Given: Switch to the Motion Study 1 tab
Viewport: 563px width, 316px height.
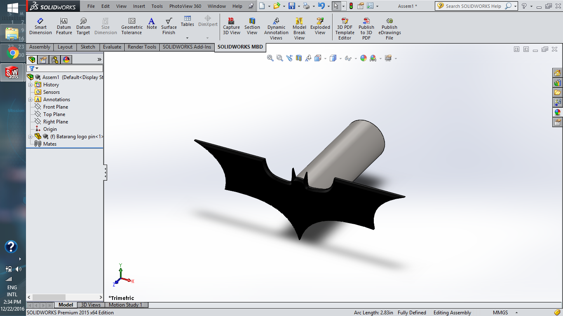Looking at the screenshot, I should tap(125, 305).
